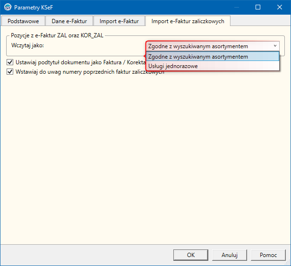Click the Wczytaj jako label
This screenshot has height=266, width=291.
coord(28,45)
